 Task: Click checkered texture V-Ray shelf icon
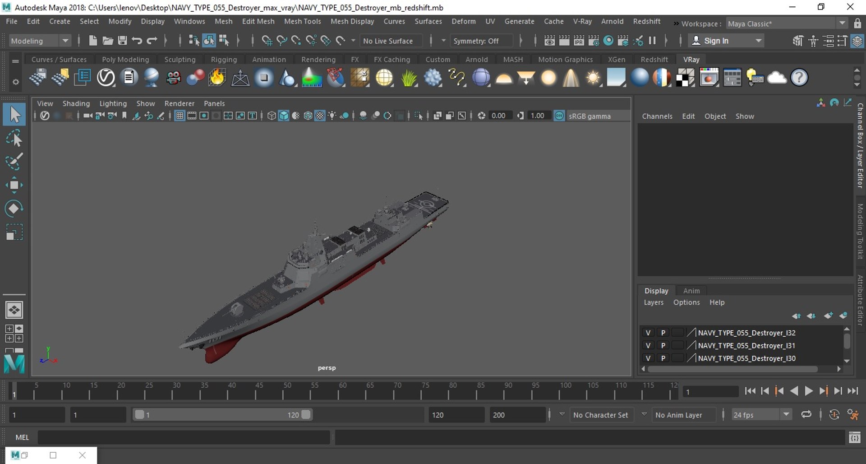(685, 78)
